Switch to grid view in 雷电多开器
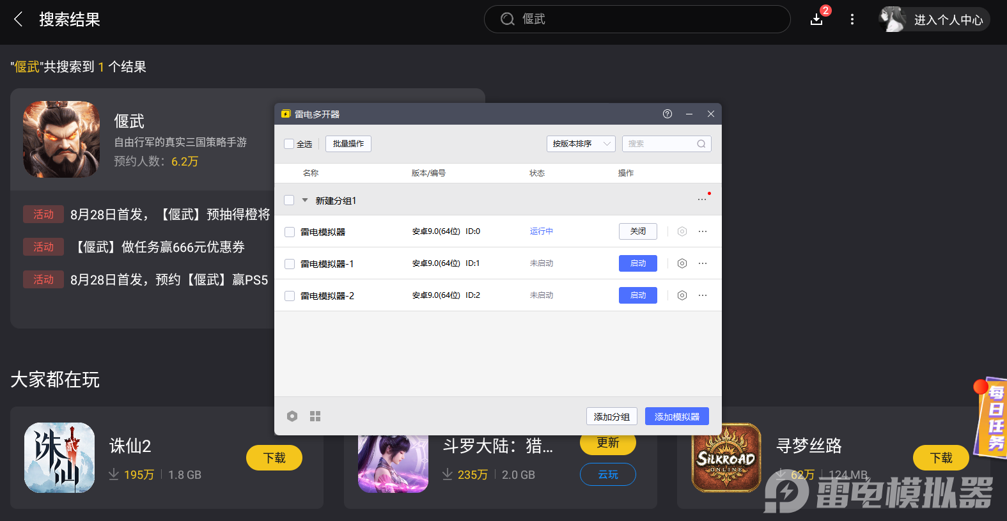The width and height of the screenshot is (1007, 521). click(315, 416)
